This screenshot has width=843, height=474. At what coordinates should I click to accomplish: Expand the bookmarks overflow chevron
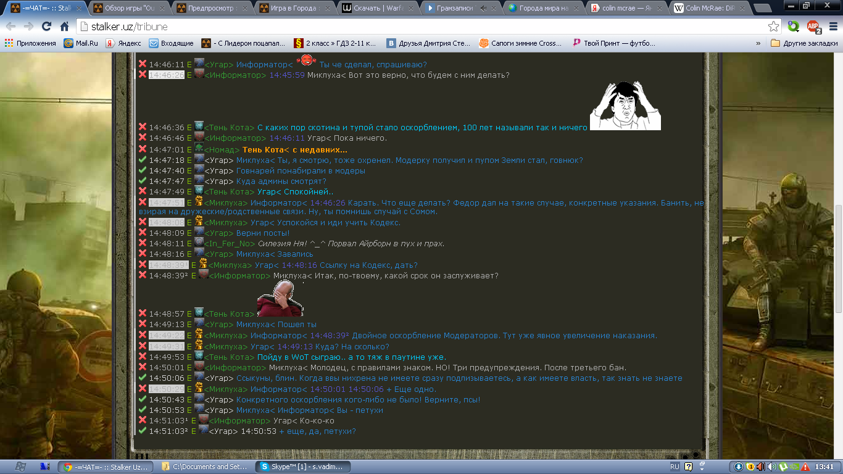coord(758,43)
